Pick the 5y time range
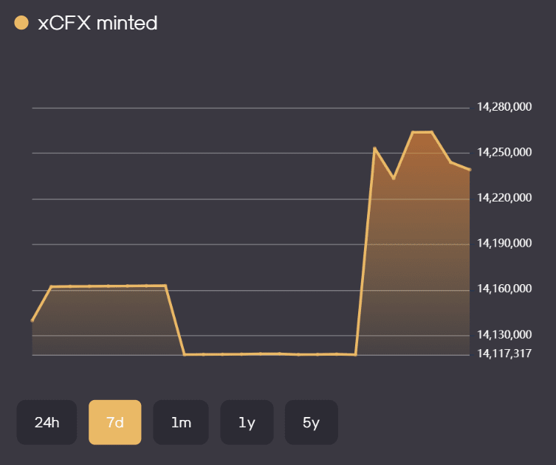 coord(311,422)
